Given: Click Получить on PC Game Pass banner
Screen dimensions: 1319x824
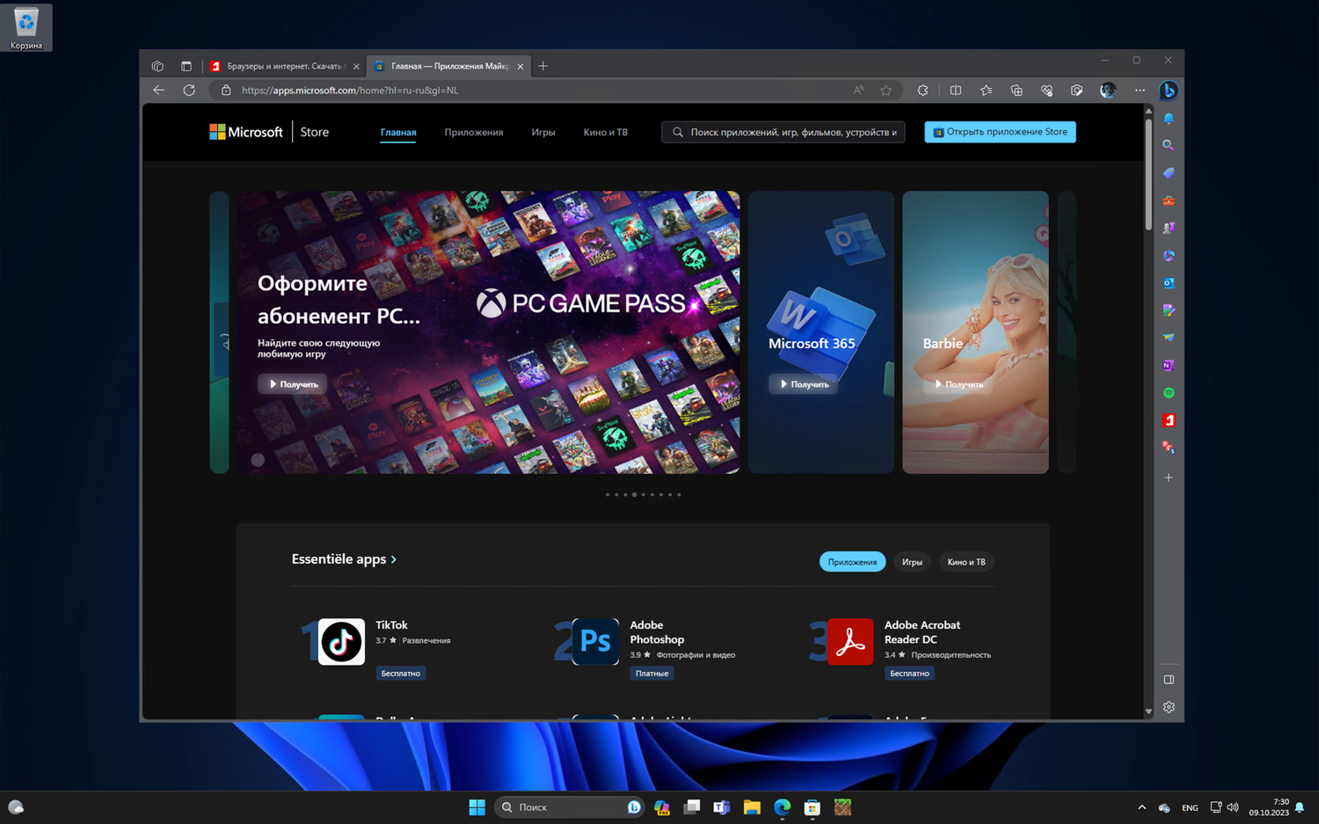Looking at the screenshot, I should 293,384.
